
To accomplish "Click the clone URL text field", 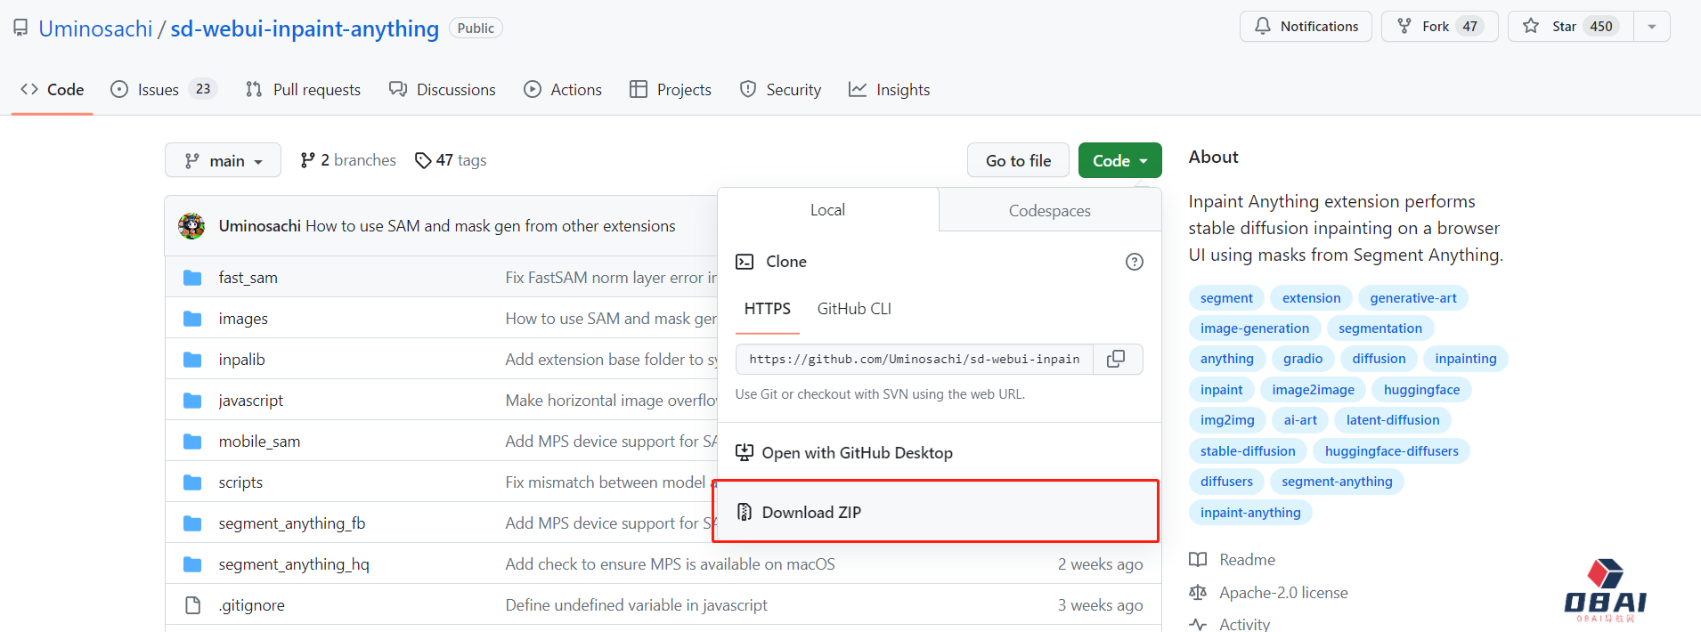I will coord(914,359).
